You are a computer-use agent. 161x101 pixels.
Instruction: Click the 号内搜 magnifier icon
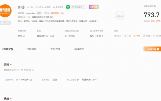tap(154, 36)
